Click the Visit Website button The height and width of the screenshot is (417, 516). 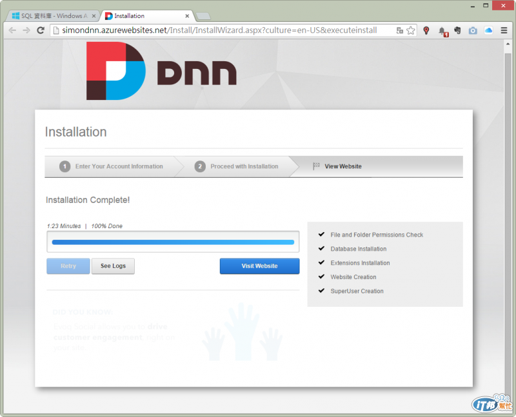pyautogui.click(x=260, y=266)
